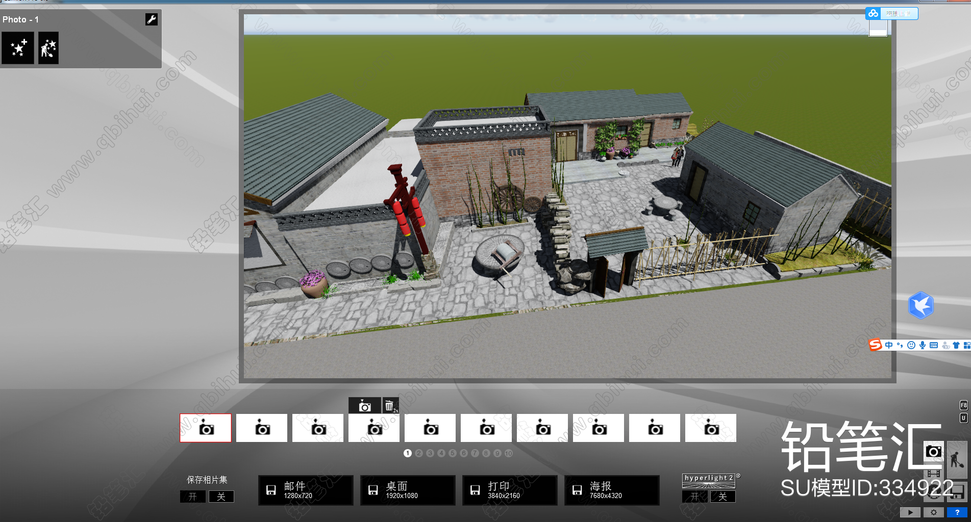The height and width of the screenshot is (522, 971).
Task: Select the sixth photo slot
Action: pyautogui.click(x=486, y=428)
